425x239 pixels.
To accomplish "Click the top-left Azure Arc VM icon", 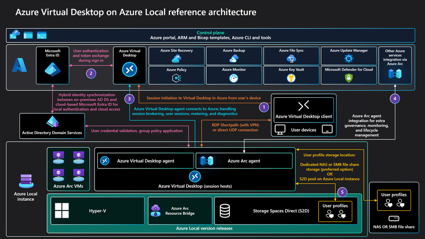I will coord(59,158).
